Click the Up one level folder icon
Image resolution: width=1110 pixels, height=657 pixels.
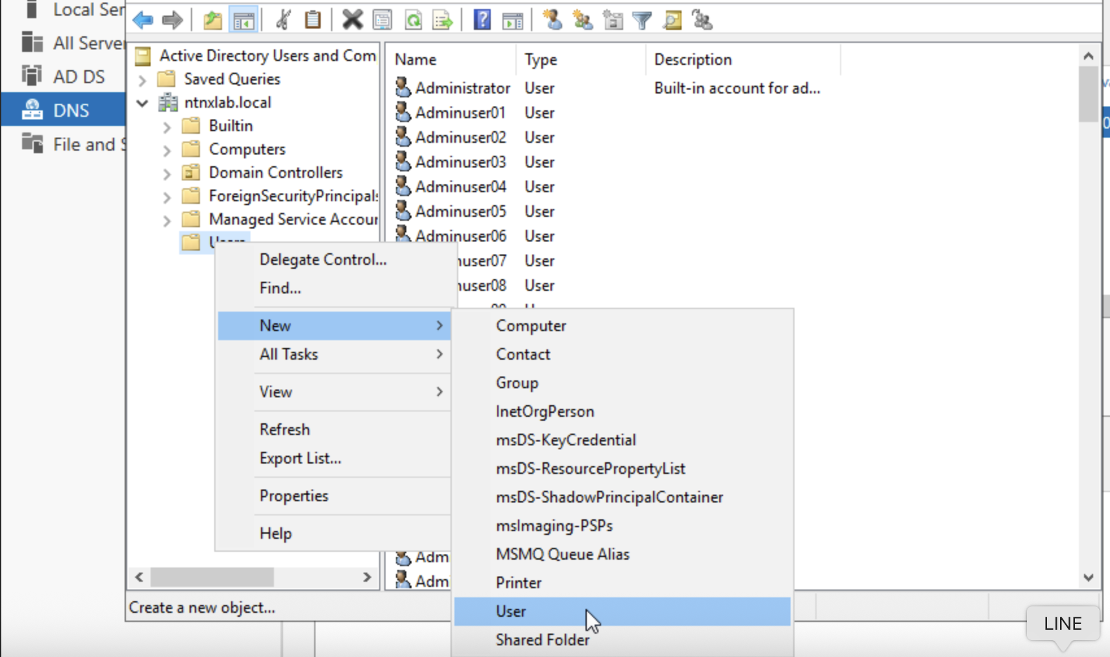coord(212,20)
